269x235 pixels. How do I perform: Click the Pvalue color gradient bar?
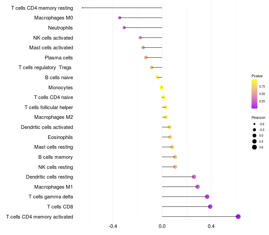tap(254, 94)
